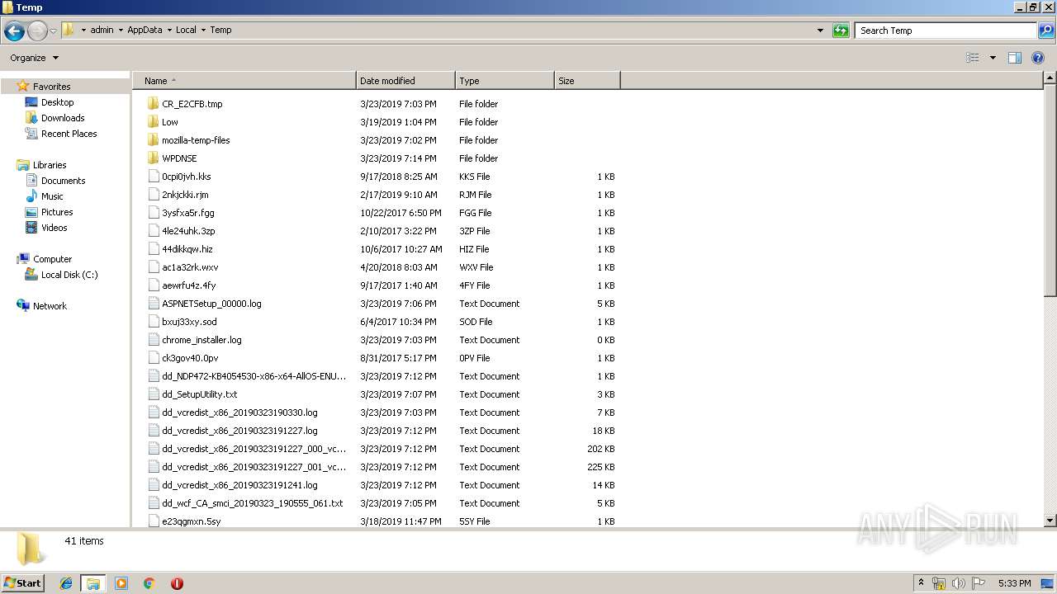The width and height of the screenshot is (1057, 594).
Task: Launch Google Chrome from the taskbar
Action: [149, 583]
